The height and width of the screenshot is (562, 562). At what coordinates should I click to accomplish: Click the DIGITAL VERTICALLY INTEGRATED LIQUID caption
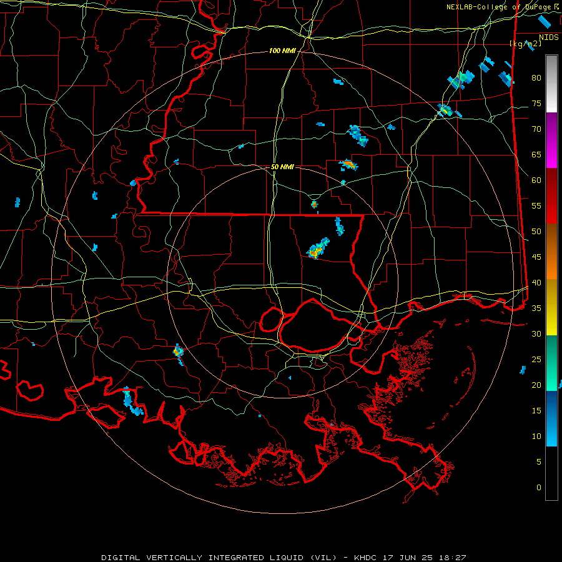(220, 558)
